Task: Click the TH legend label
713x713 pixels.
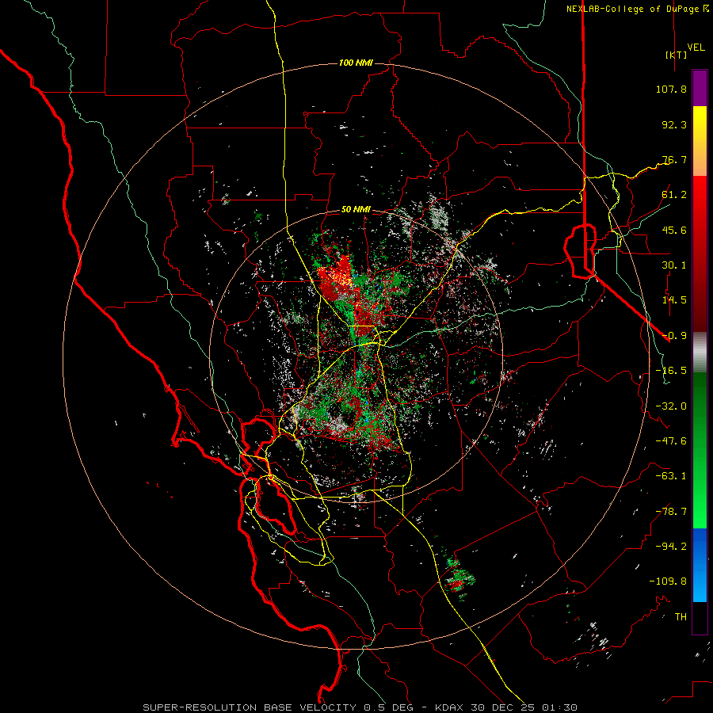Action: (x=681, y=617)
